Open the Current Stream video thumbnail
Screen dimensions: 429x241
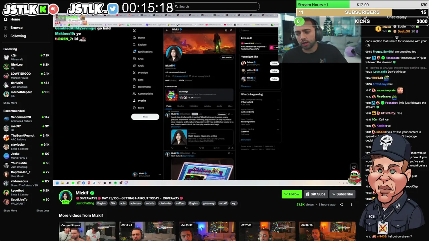click(87, 231)
